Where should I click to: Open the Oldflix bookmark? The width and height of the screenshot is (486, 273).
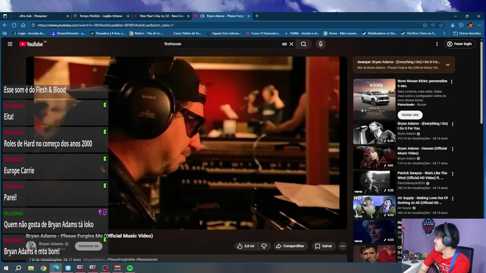click(302, 33)
